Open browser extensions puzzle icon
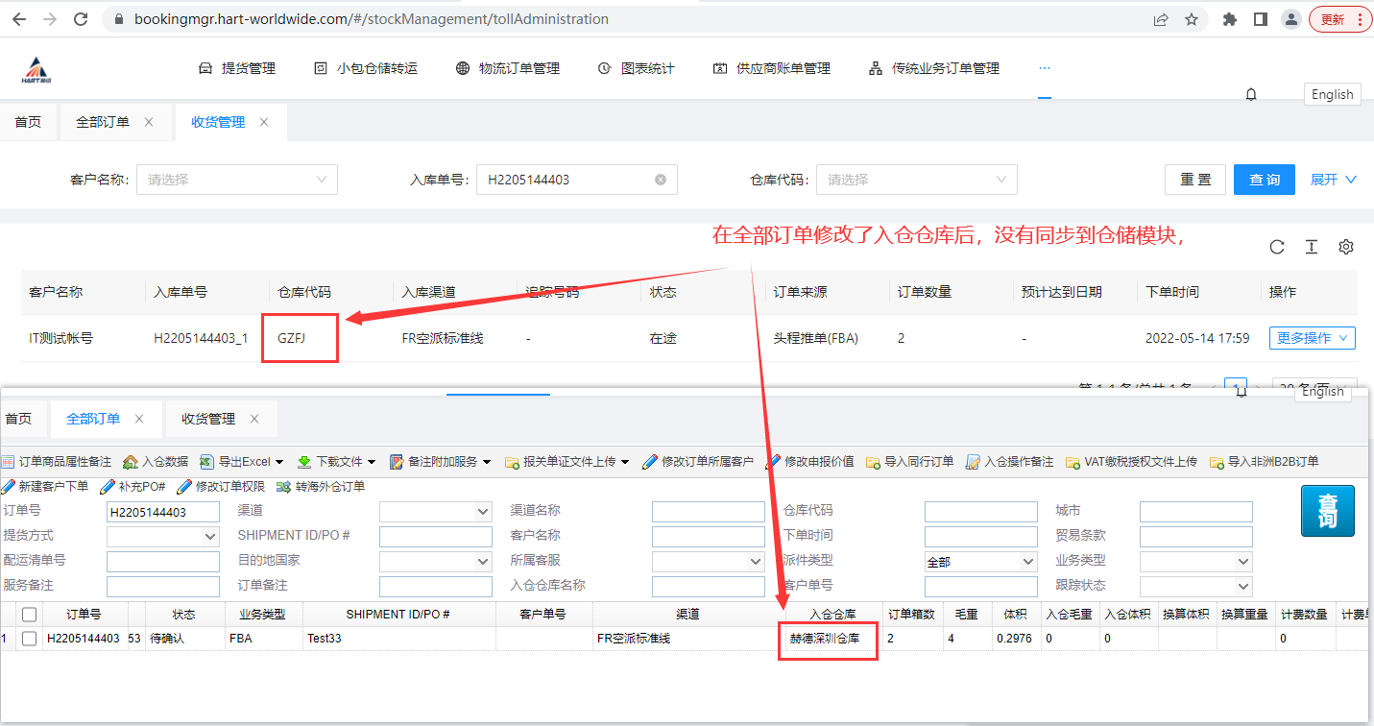 [1229, 19]
